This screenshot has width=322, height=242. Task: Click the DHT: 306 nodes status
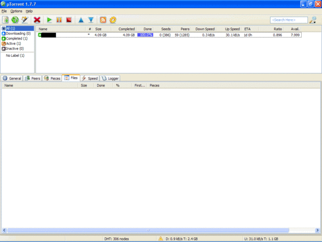point(116,239)
